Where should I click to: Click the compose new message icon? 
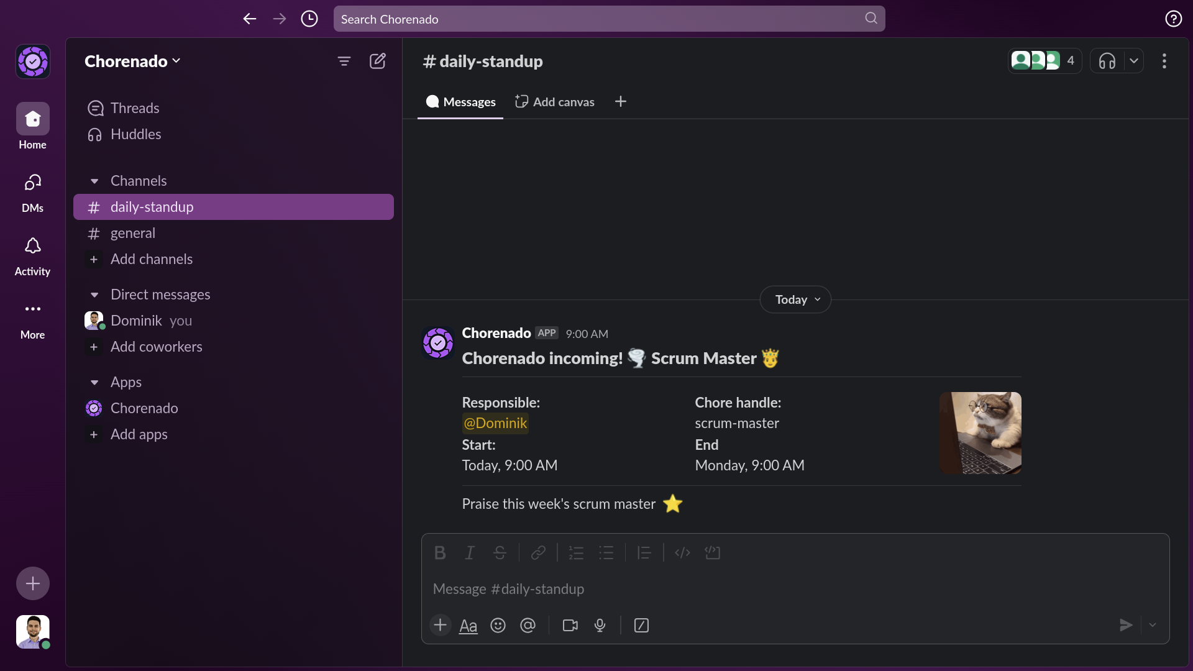tap(377, 61)
